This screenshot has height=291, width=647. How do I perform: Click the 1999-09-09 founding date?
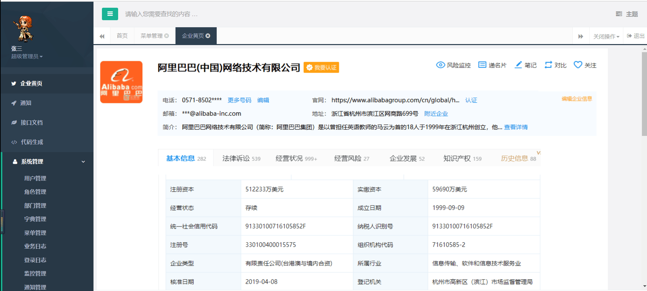tap(448, 208)
